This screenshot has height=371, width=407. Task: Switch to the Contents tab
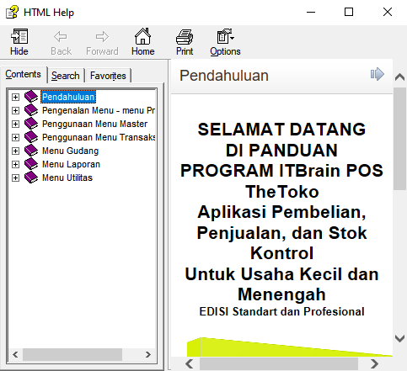pos(24,74)
